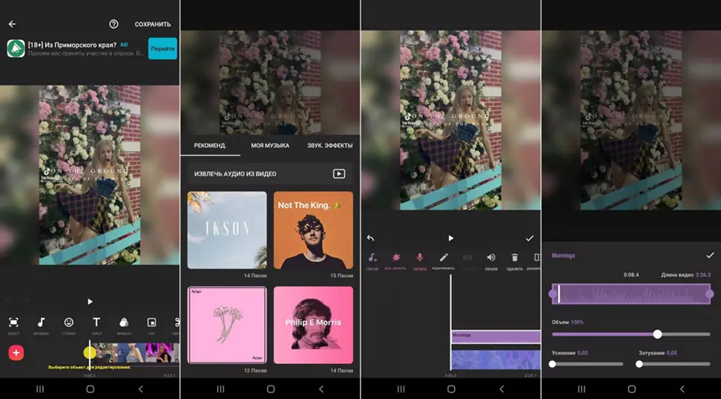Open the Звук. эффекты tab
The width and height of the screenshot is (721, 399).
click(329, 146)
